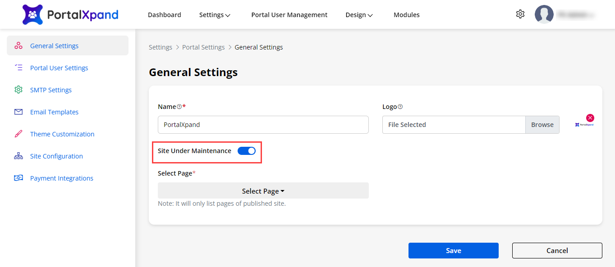The width and height of the screenshot is (615, 267).
Task: Click the Email Templates envelope icon
Action: click(x=18, y=112)
